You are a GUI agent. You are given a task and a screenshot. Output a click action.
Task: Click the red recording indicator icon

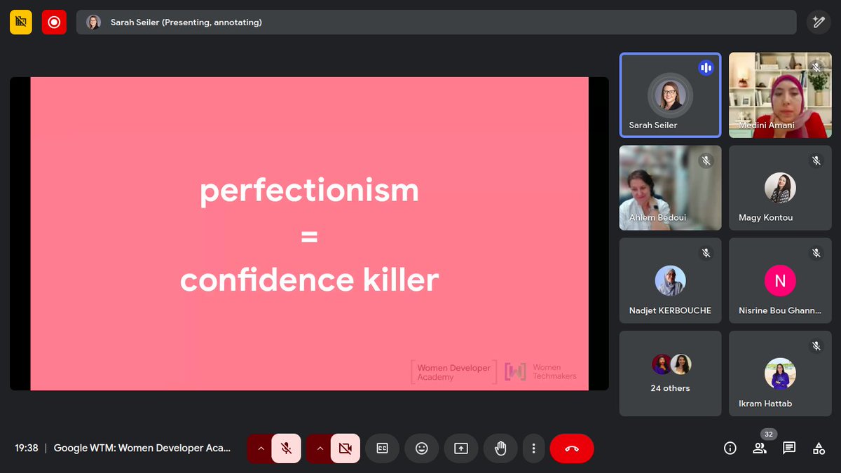click(x=54, y=22)
